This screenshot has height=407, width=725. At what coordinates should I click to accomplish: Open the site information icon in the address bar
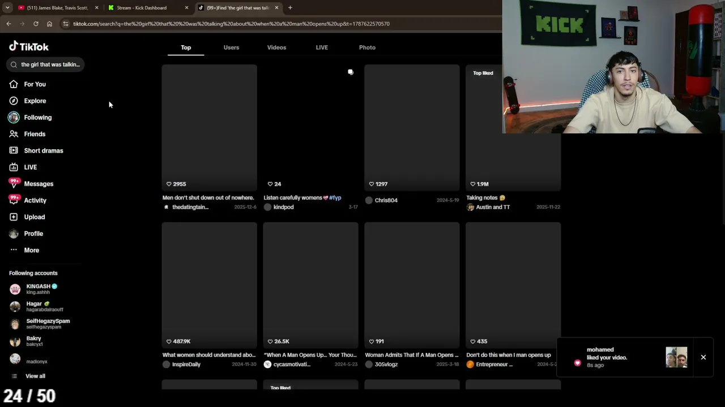(x=66, y=24)
